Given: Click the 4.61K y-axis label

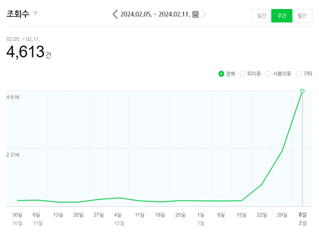Looking at the screenshot, I should coord(13,97).
